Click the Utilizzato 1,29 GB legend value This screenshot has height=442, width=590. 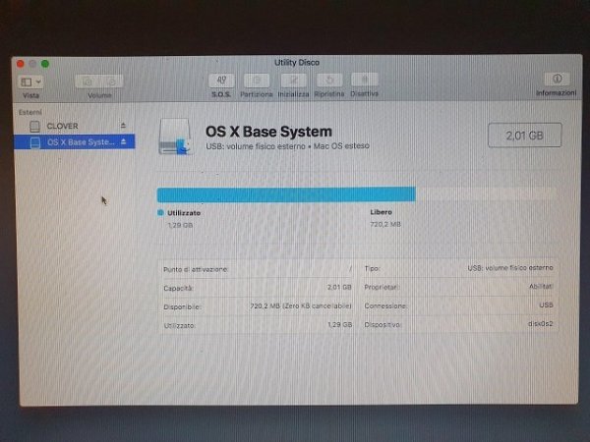click(180, 225)
